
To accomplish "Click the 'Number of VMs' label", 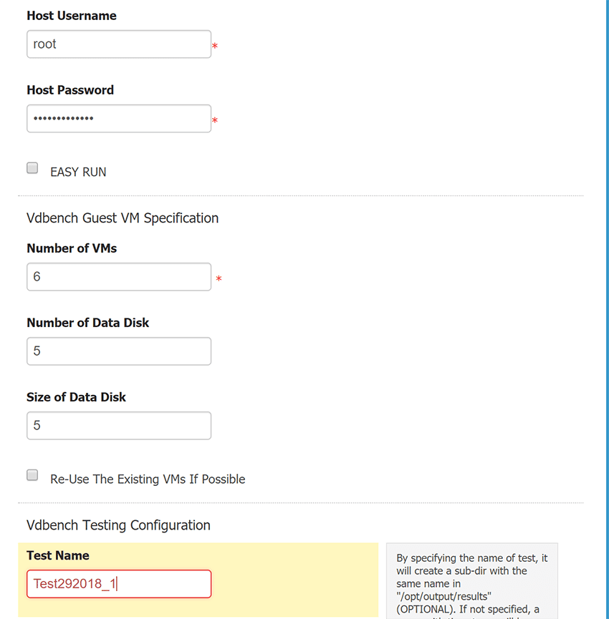I will (x=72, y=248).
